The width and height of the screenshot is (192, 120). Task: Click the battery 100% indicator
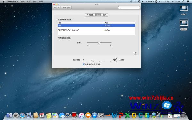(150, 1)
